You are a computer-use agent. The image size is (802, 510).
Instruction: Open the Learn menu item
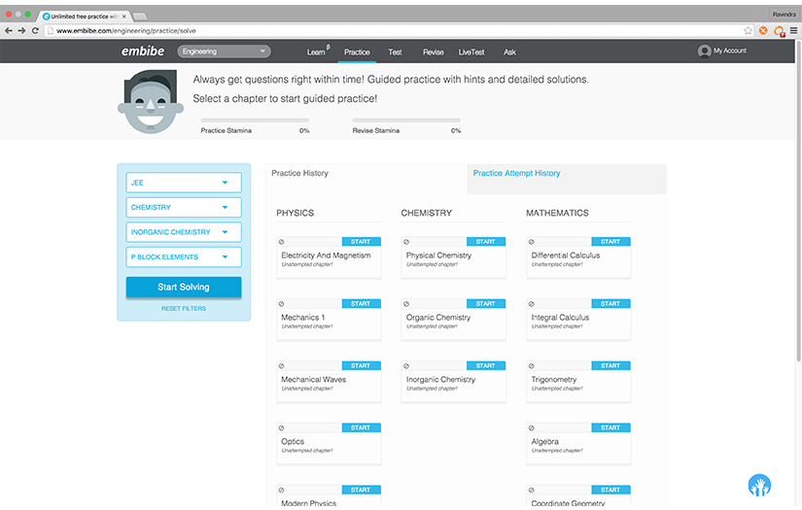click(x=316, y=52)
